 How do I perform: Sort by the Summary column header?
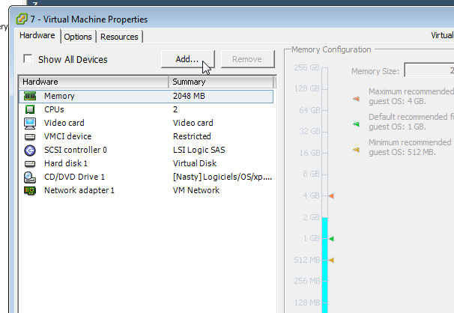(x=221, y=82)
